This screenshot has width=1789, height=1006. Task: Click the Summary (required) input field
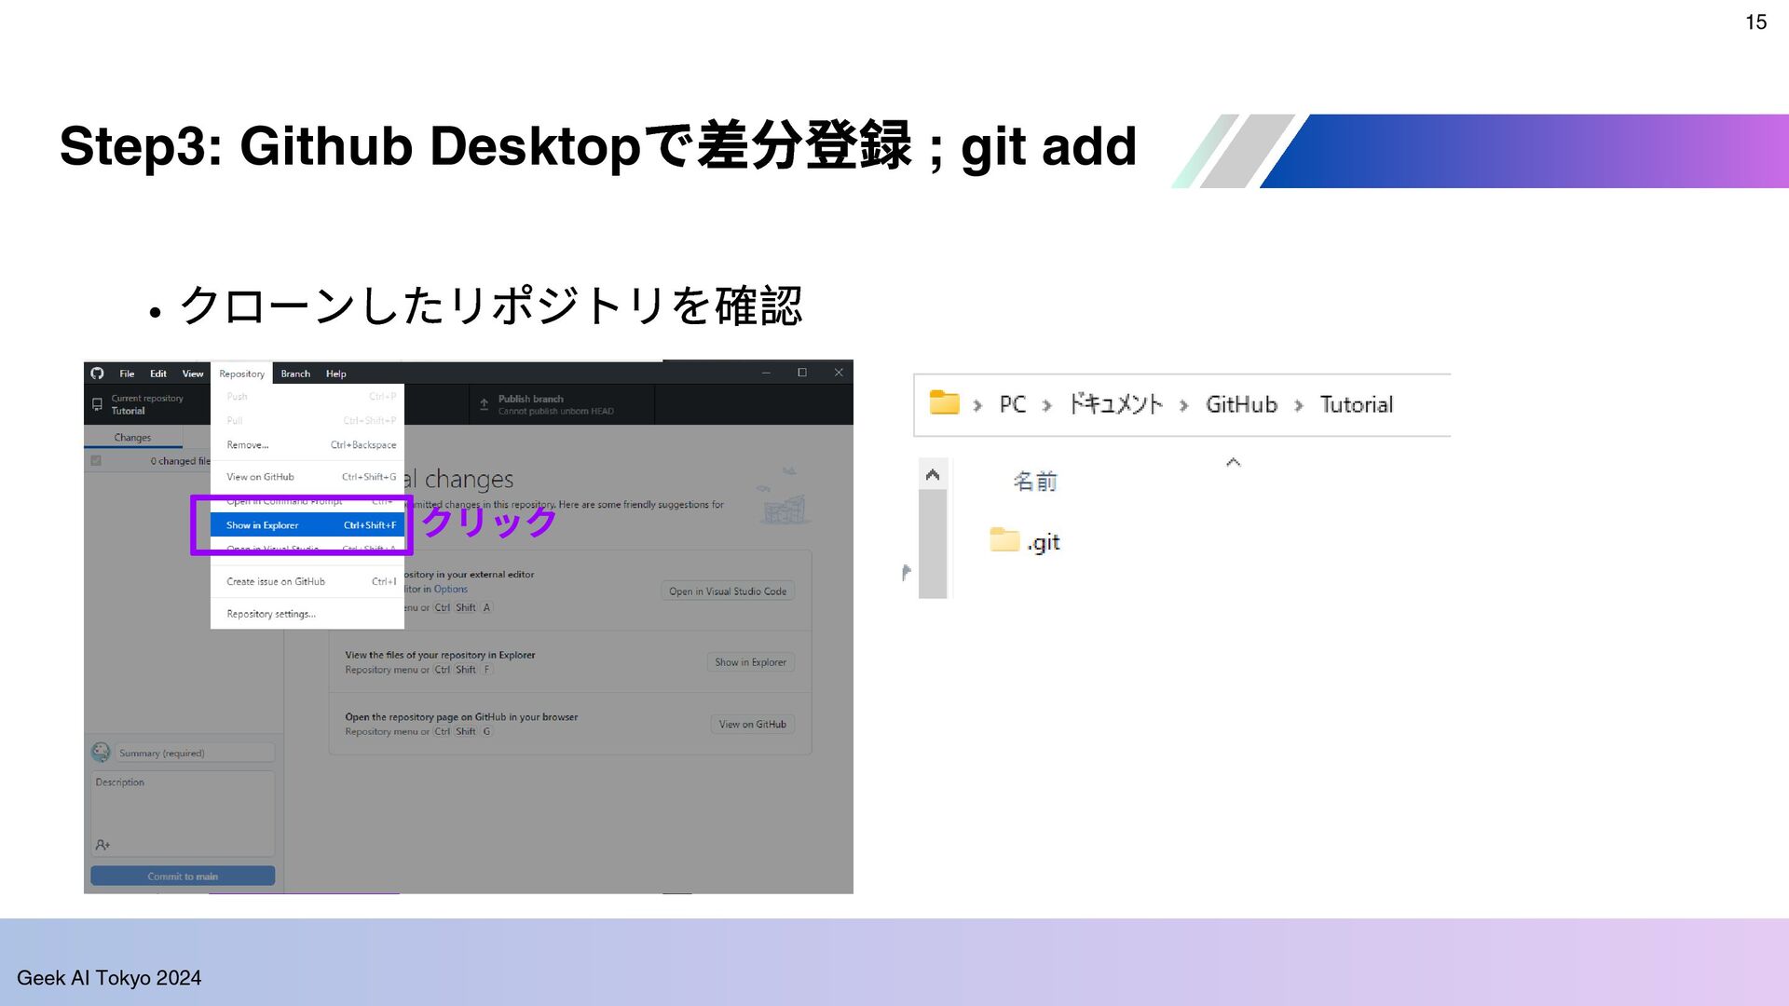tap(195, 753)
